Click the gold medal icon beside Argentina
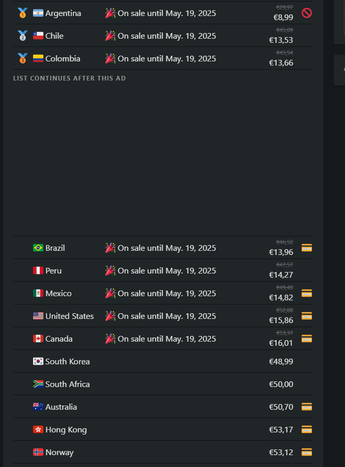The image size is (345, 467). coord(22,13)
